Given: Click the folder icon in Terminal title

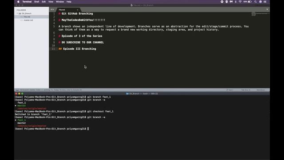Looking at the screenshot, I should (127, 94).
